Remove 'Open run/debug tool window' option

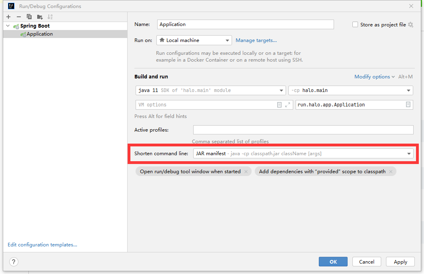pos(246,172)
